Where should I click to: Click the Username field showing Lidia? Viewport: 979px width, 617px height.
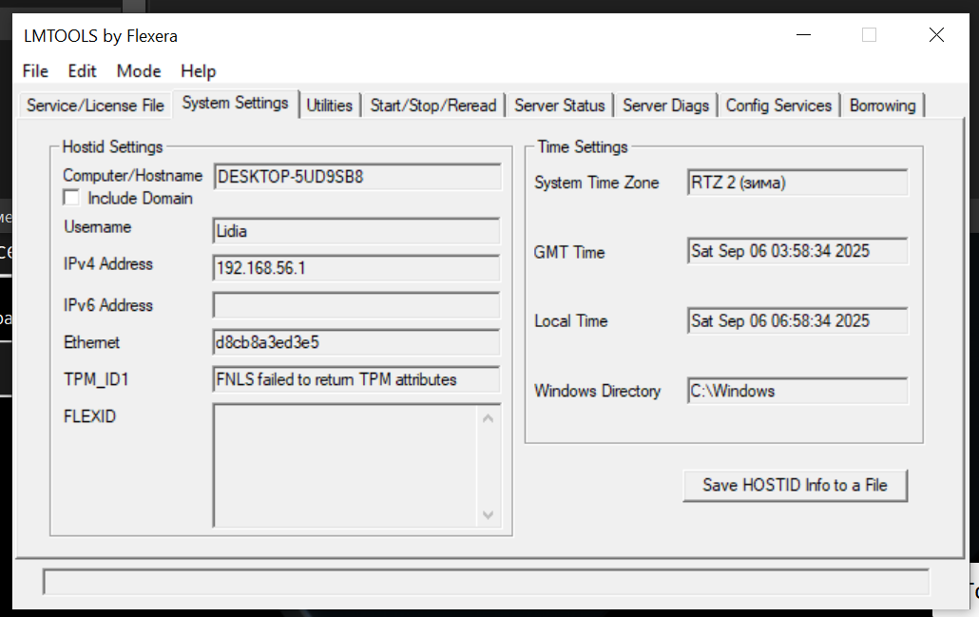pyautogui.click(x=355, y=231)
